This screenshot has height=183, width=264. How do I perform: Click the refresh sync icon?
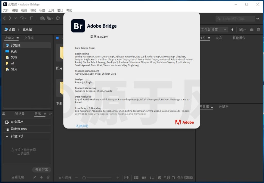click(x=58, y=18)
